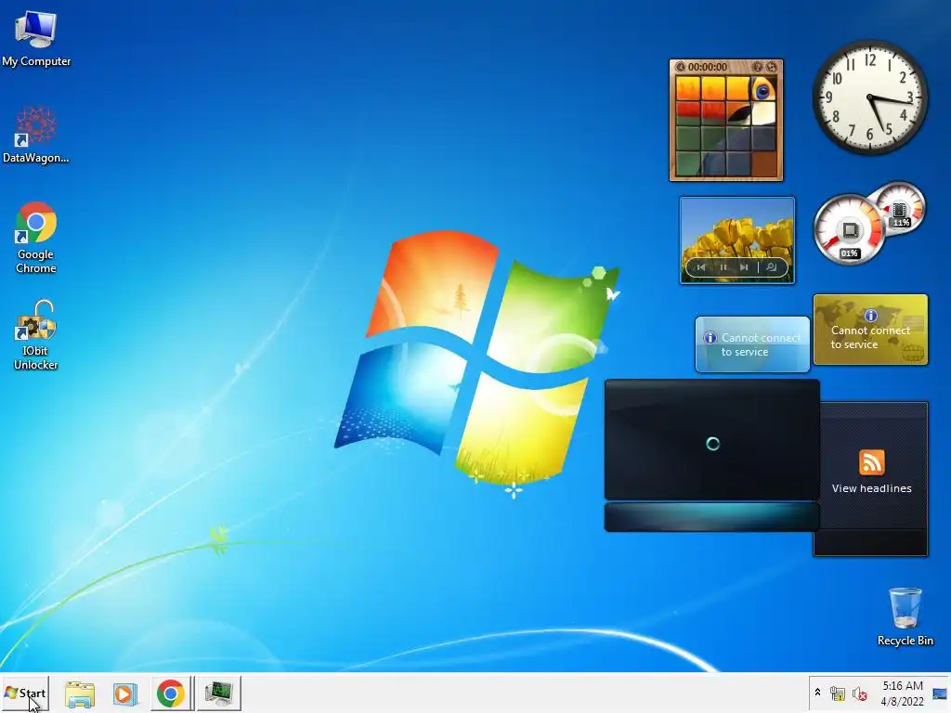
Task: Show hidden system tray icons
Action: (x=817, y=693)
